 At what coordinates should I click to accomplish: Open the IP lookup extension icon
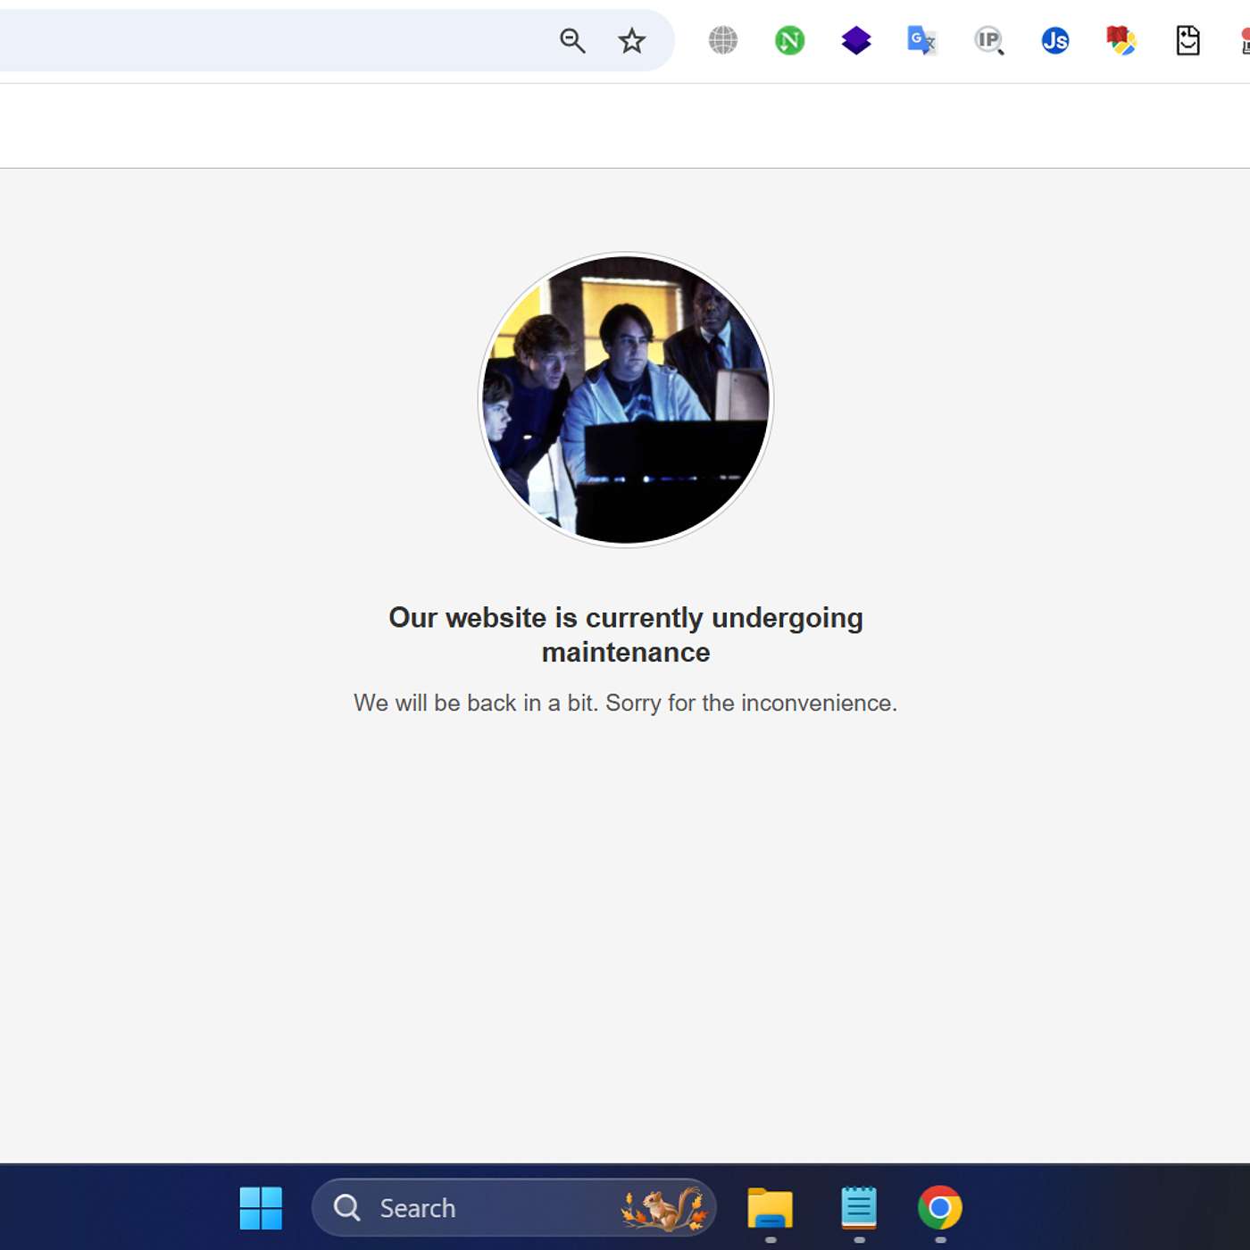click(988, 40)
